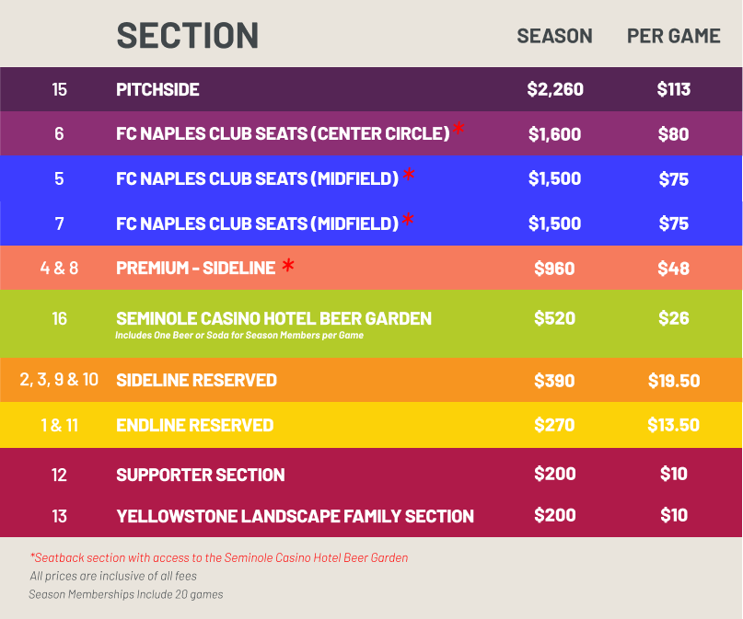Click the red asterisk beside Center Circle seats

tap(458, 130)
